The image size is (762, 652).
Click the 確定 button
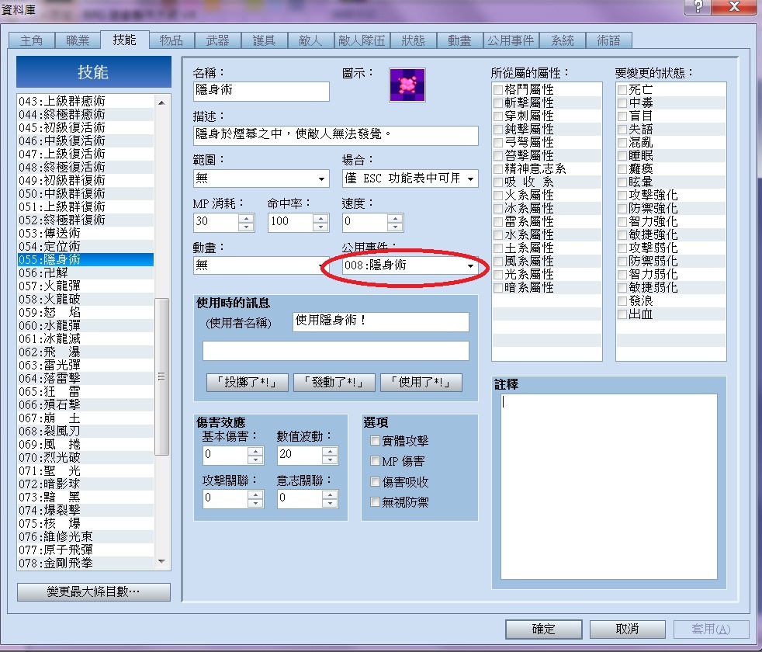pos(544,629)
